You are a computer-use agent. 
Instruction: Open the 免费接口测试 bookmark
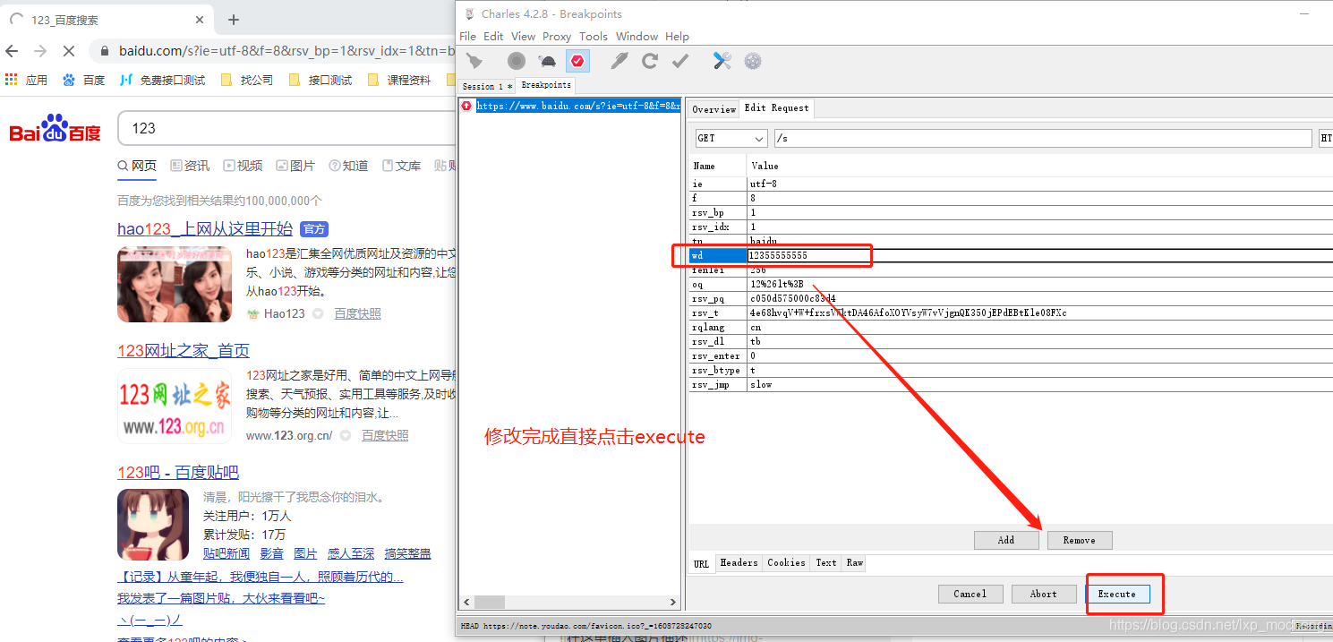point(162,80)
